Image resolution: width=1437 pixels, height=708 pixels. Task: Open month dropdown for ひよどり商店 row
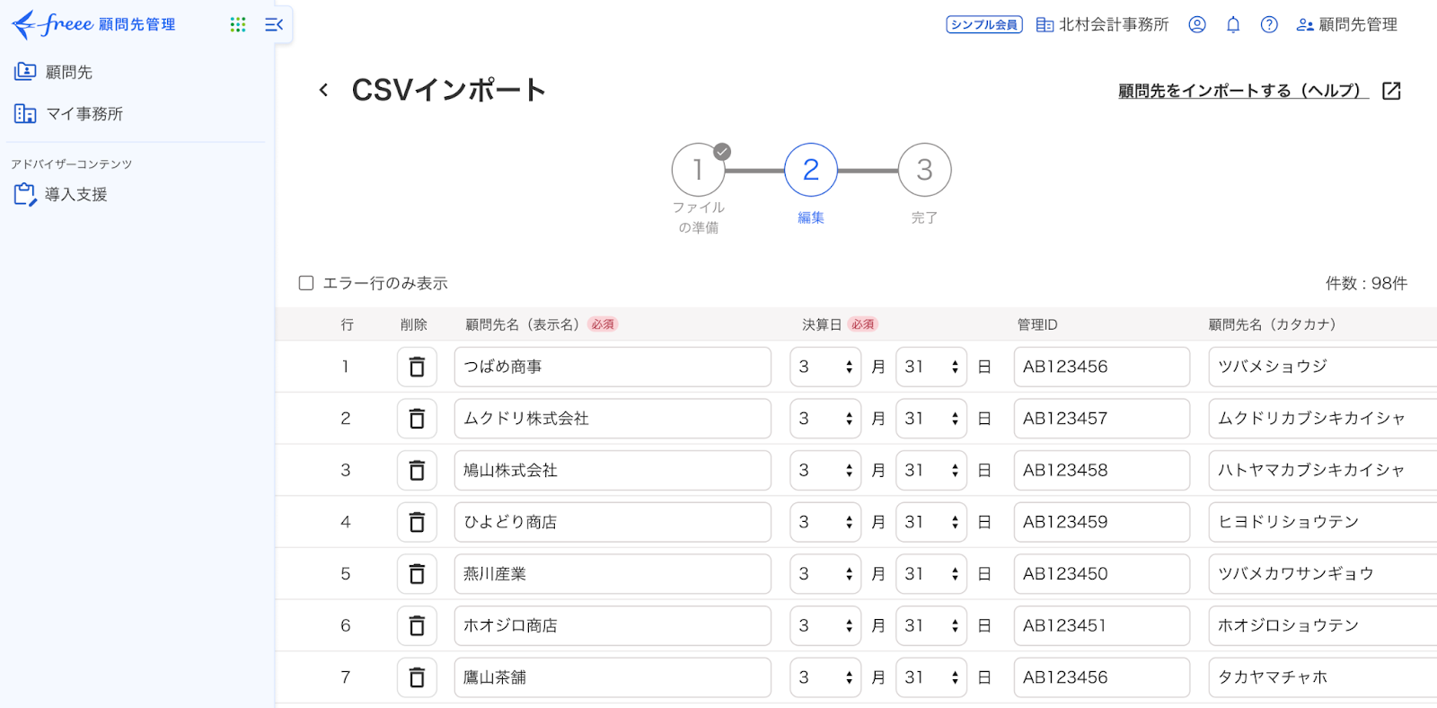pos(826,522)
